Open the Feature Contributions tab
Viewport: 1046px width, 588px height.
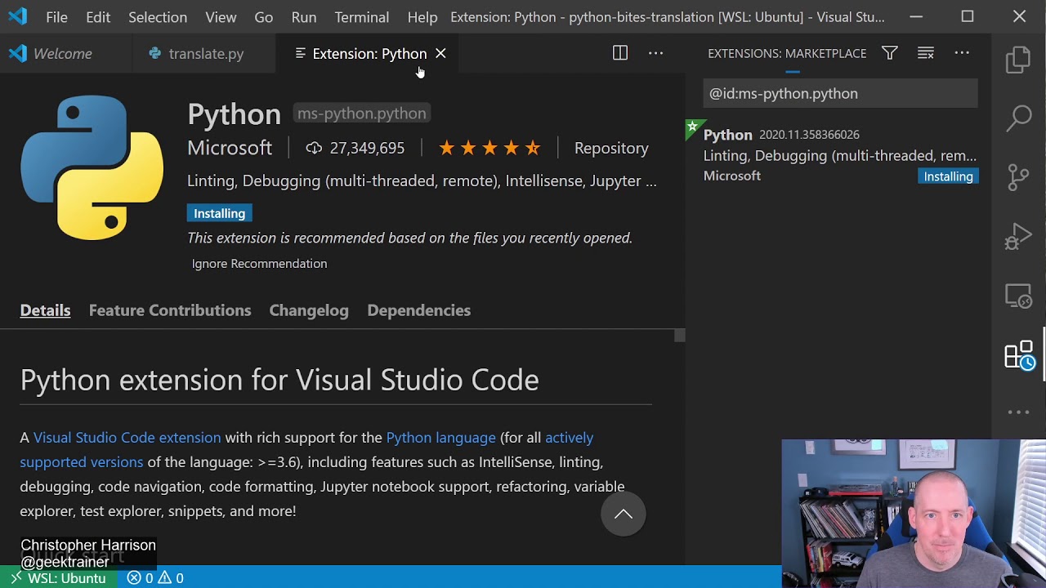[x=170, y=310]
